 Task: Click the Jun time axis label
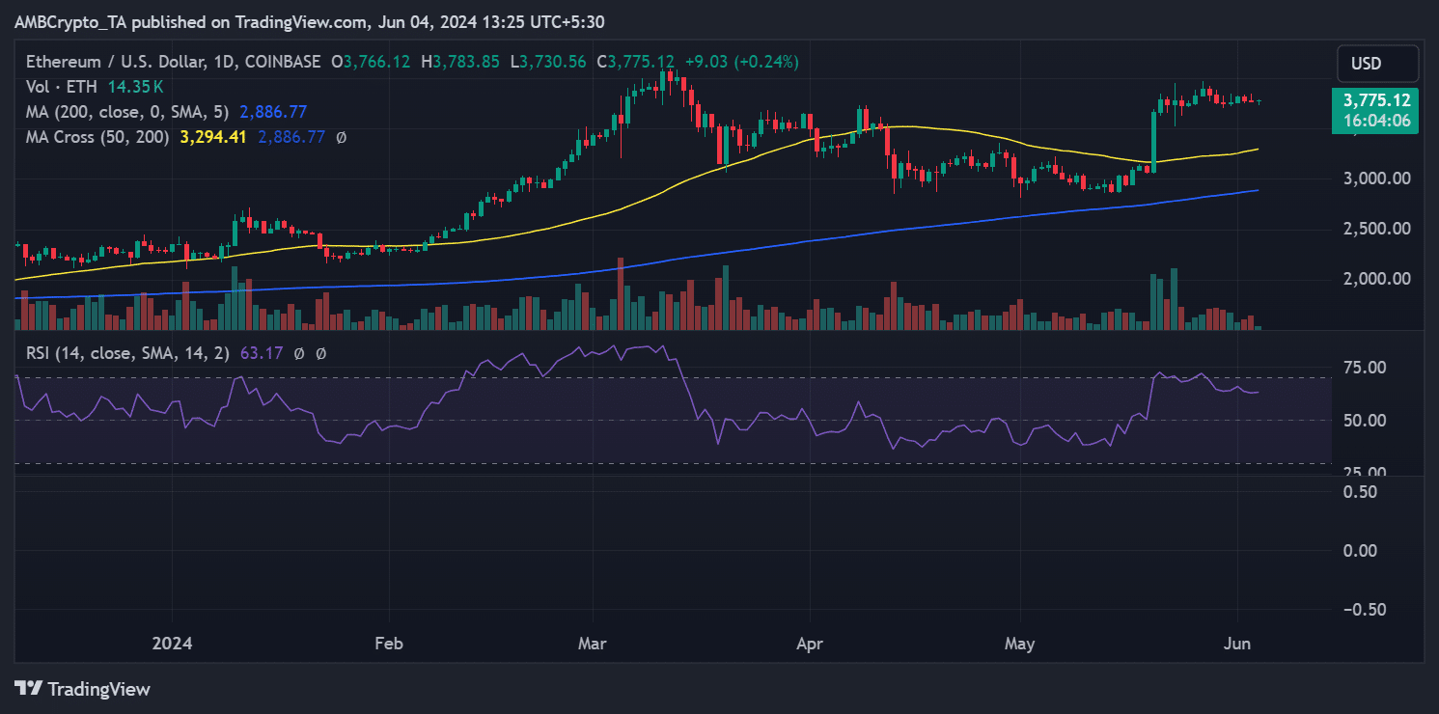(x=1236, y=643)
